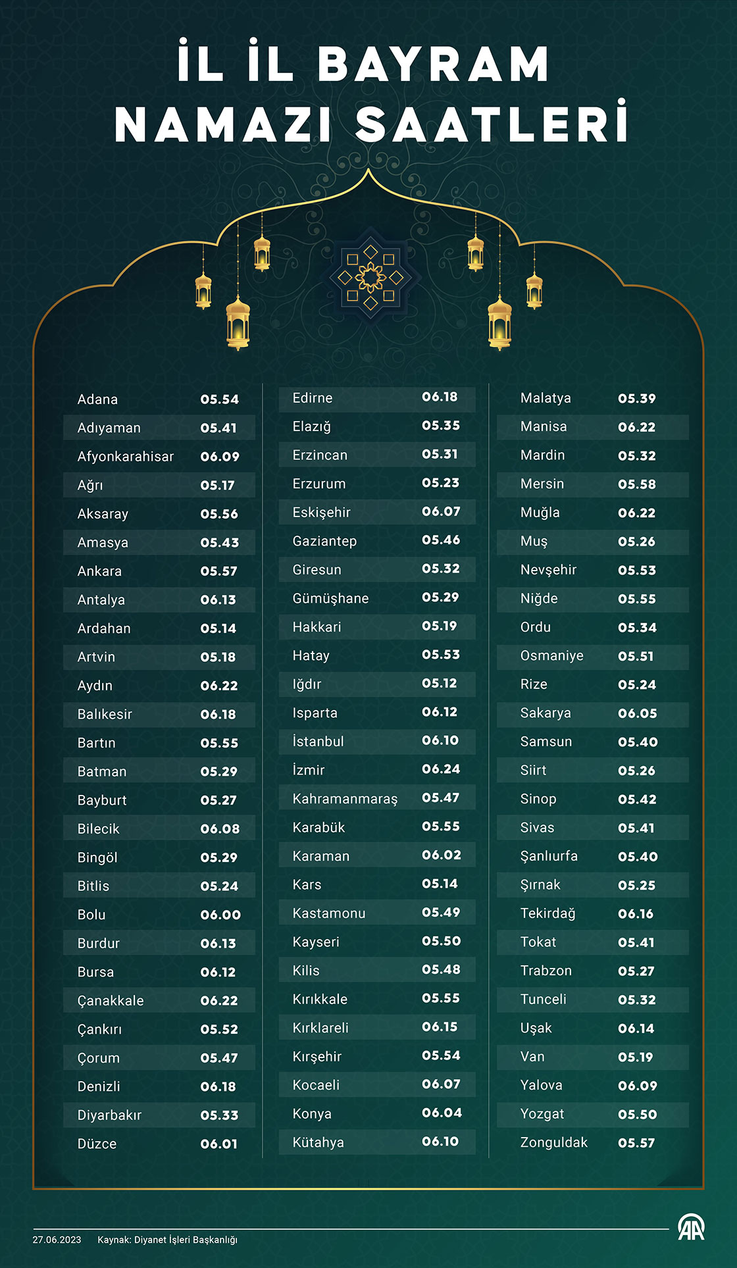The height and width of the screenshot is (1268, 737).
Task: Click the Şanlıurfa city name
Action: tap(549, 856)
